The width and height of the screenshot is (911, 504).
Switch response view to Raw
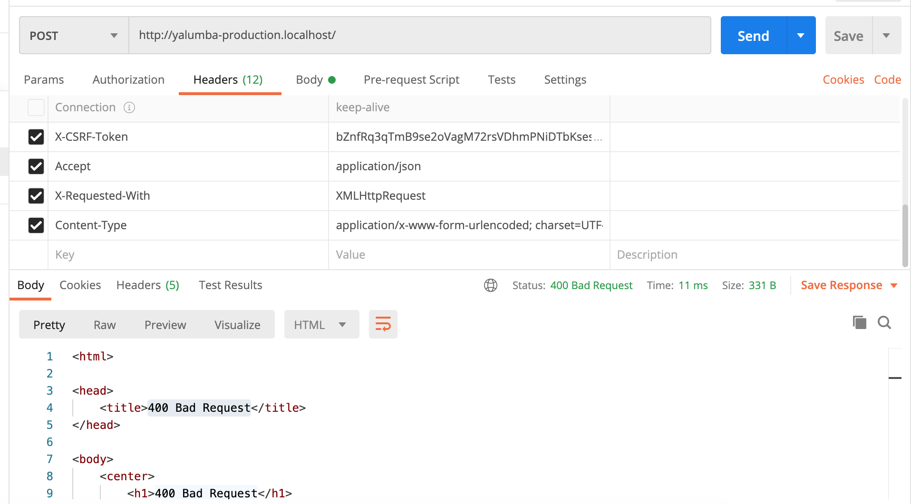coord(105,325)
